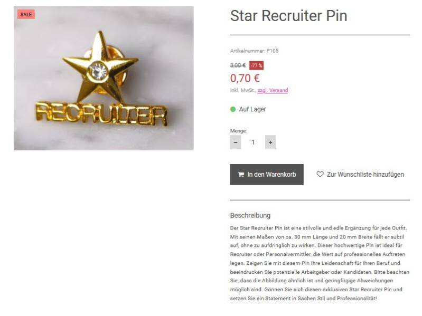The image size is (422, 316).
Task: Add item with In den Warenkorb button
Action: click(x=266, y=175)
